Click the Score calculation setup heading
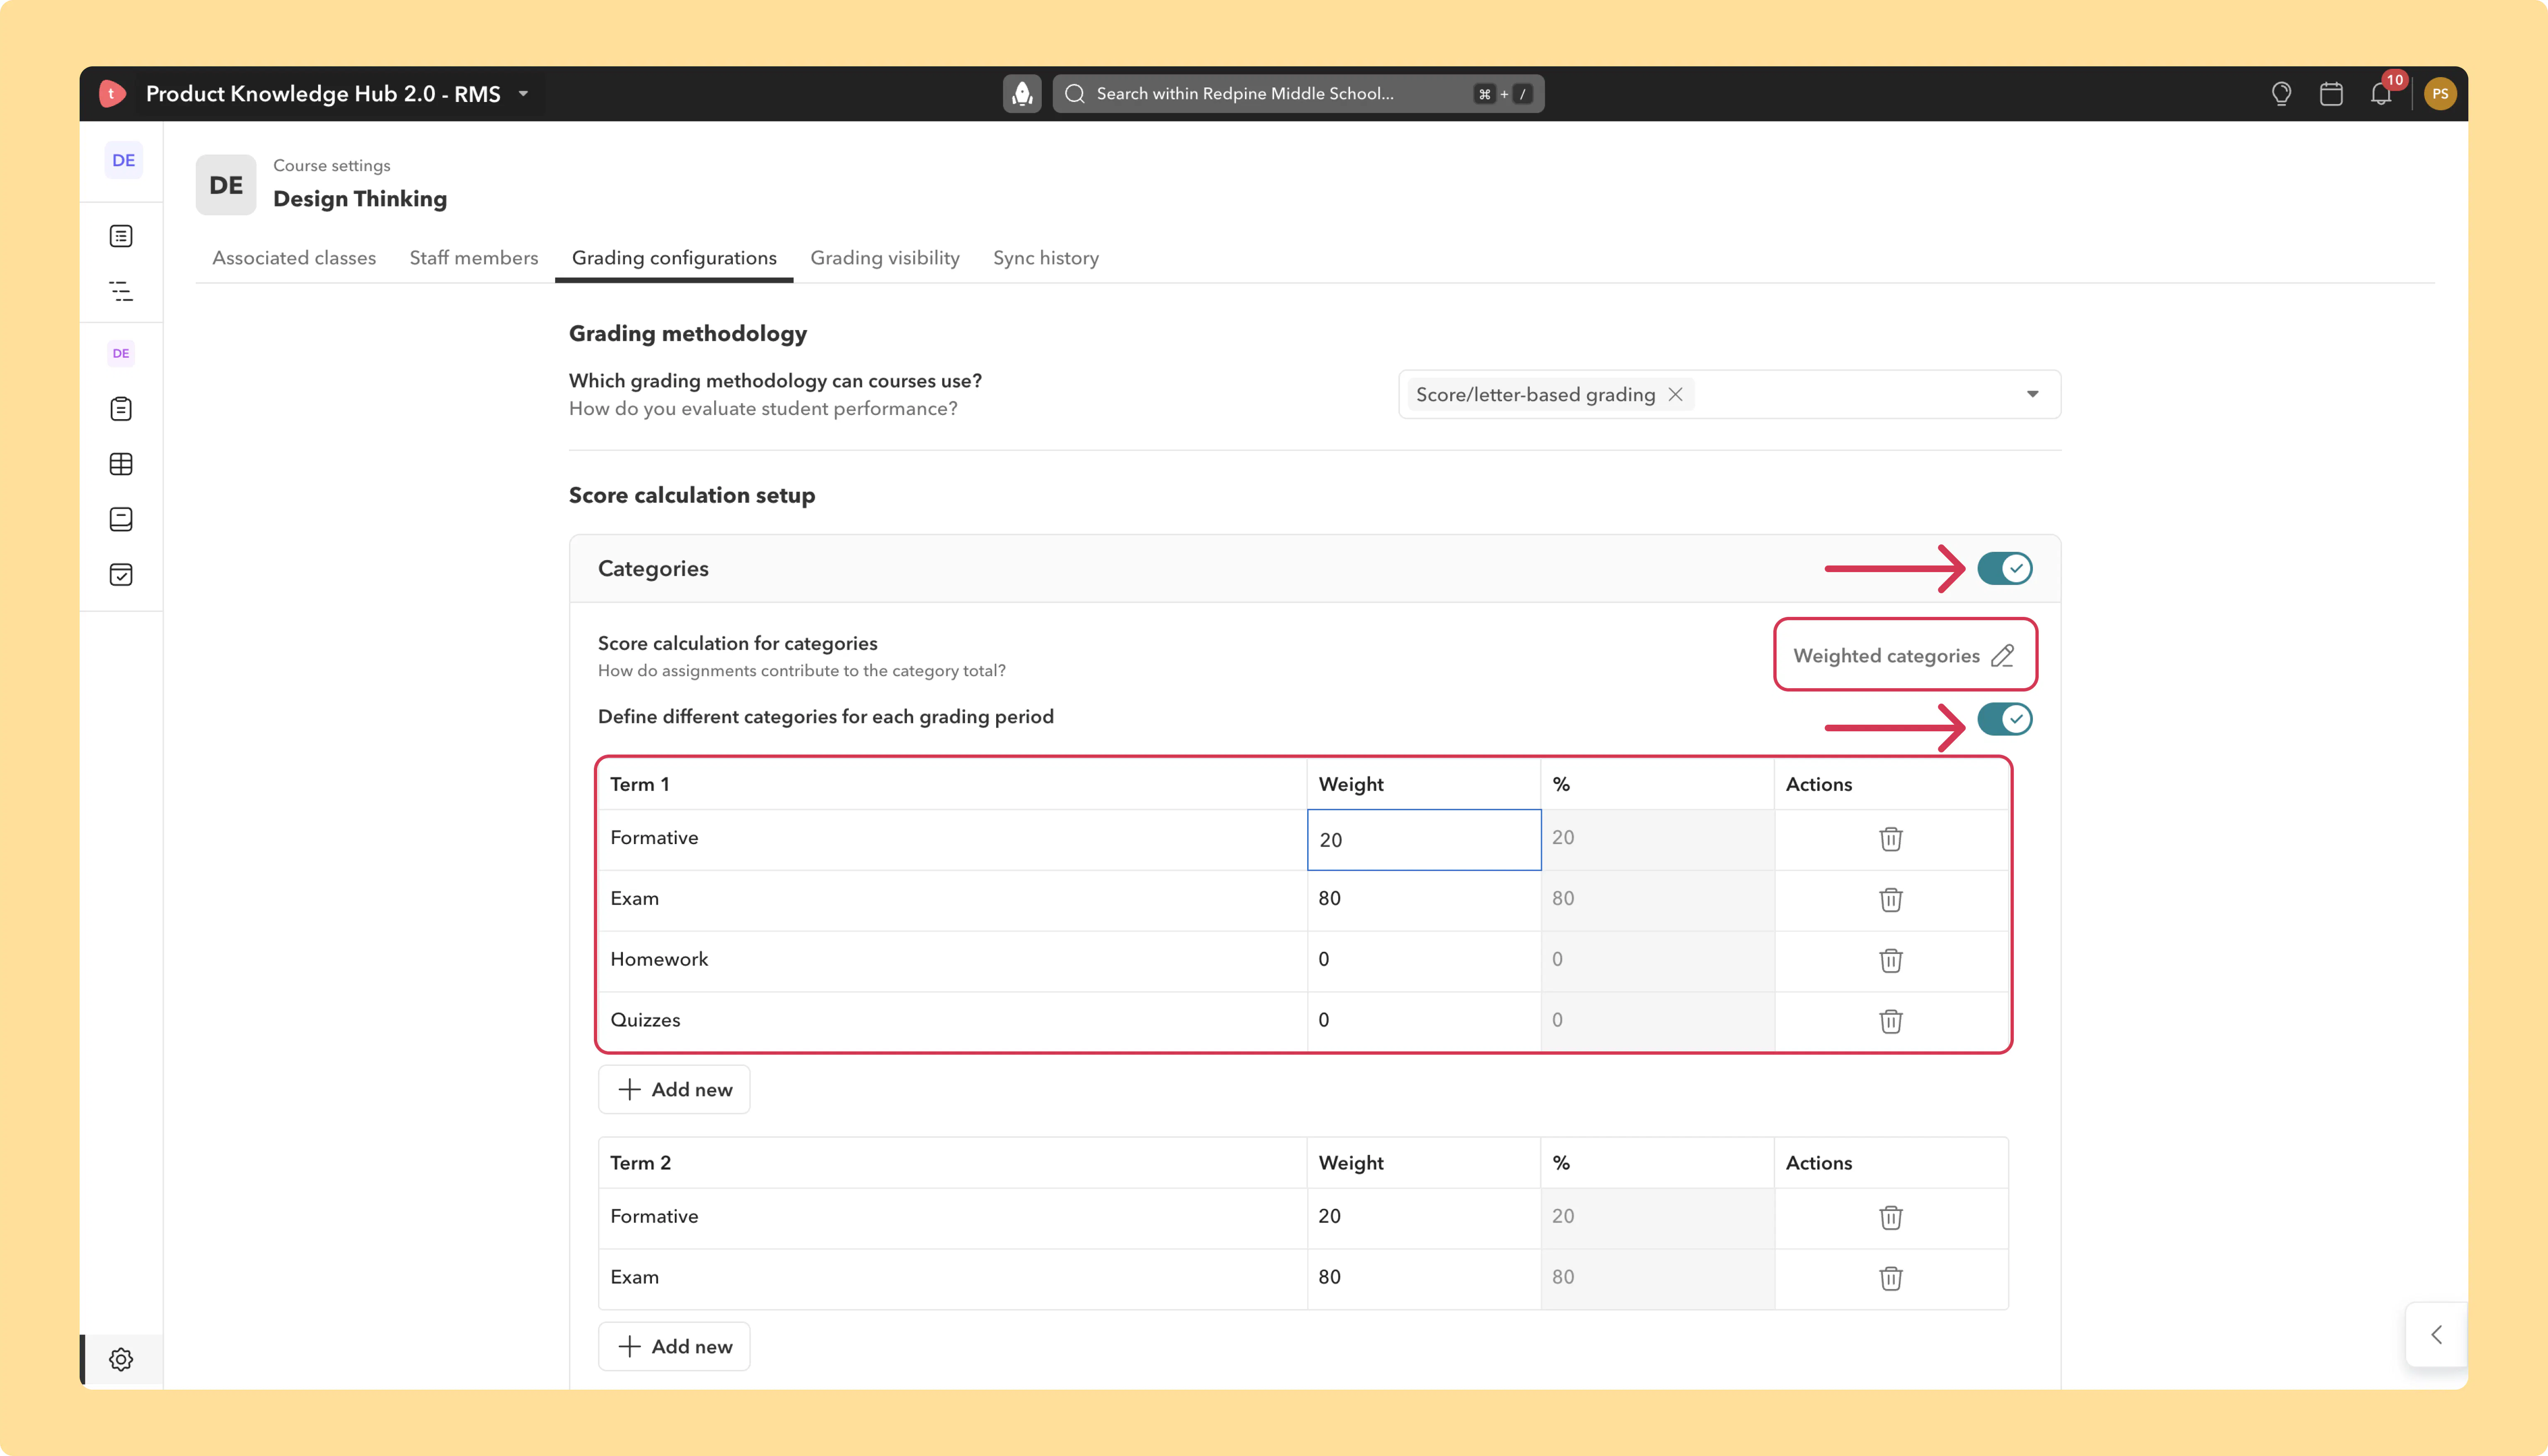 692,496
